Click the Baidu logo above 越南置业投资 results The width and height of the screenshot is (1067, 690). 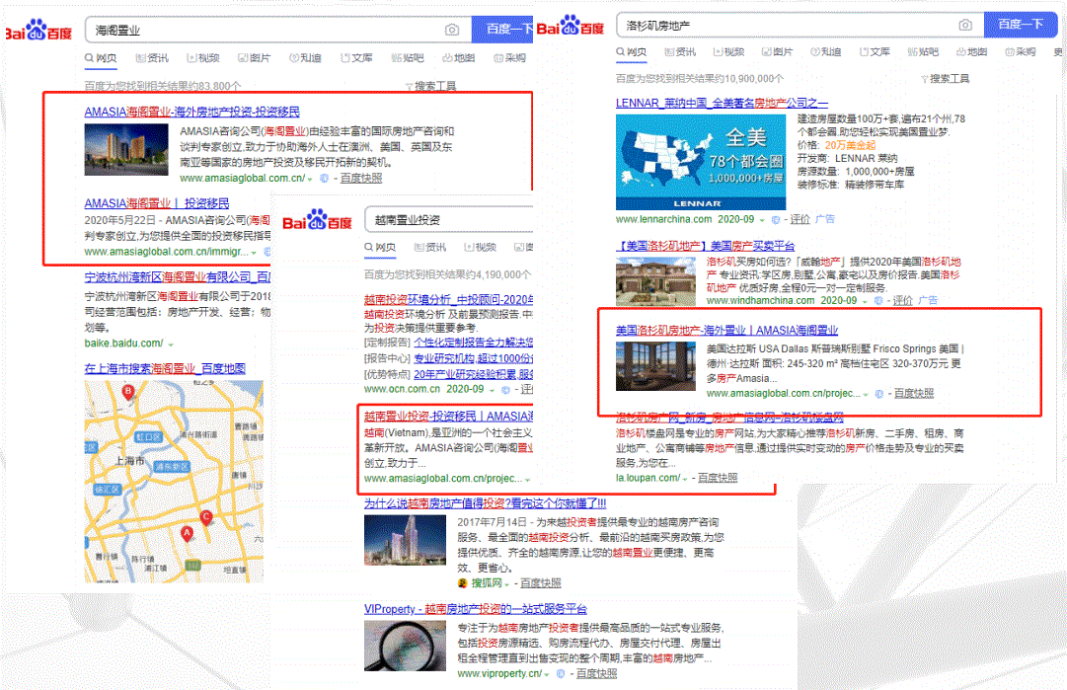(x=316, y=220)
